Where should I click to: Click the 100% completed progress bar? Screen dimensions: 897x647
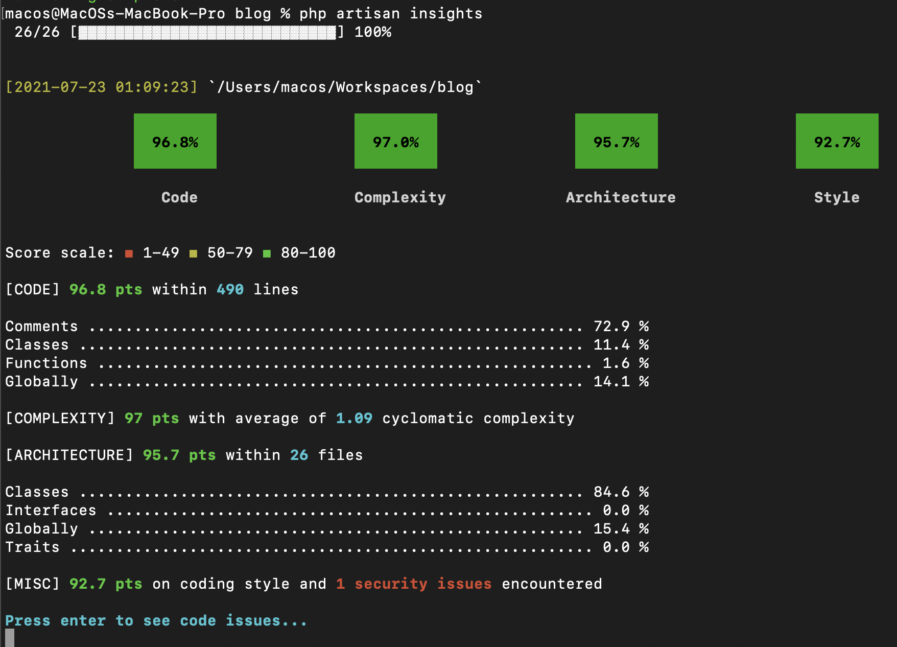pos(207,32)
